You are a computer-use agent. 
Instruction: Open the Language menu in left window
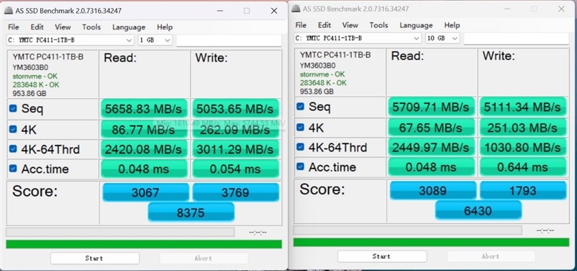[129, 27]
